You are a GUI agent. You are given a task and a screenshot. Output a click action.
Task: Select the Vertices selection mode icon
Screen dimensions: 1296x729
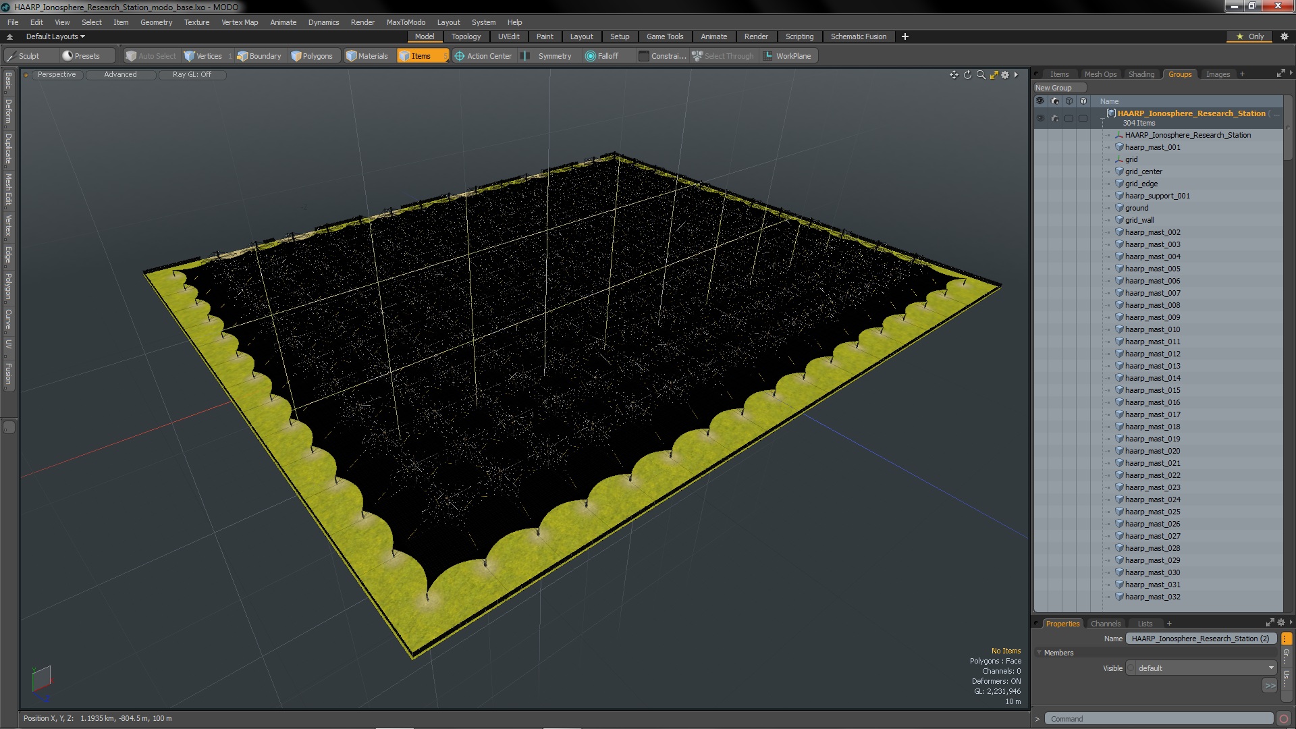(190, 56)
